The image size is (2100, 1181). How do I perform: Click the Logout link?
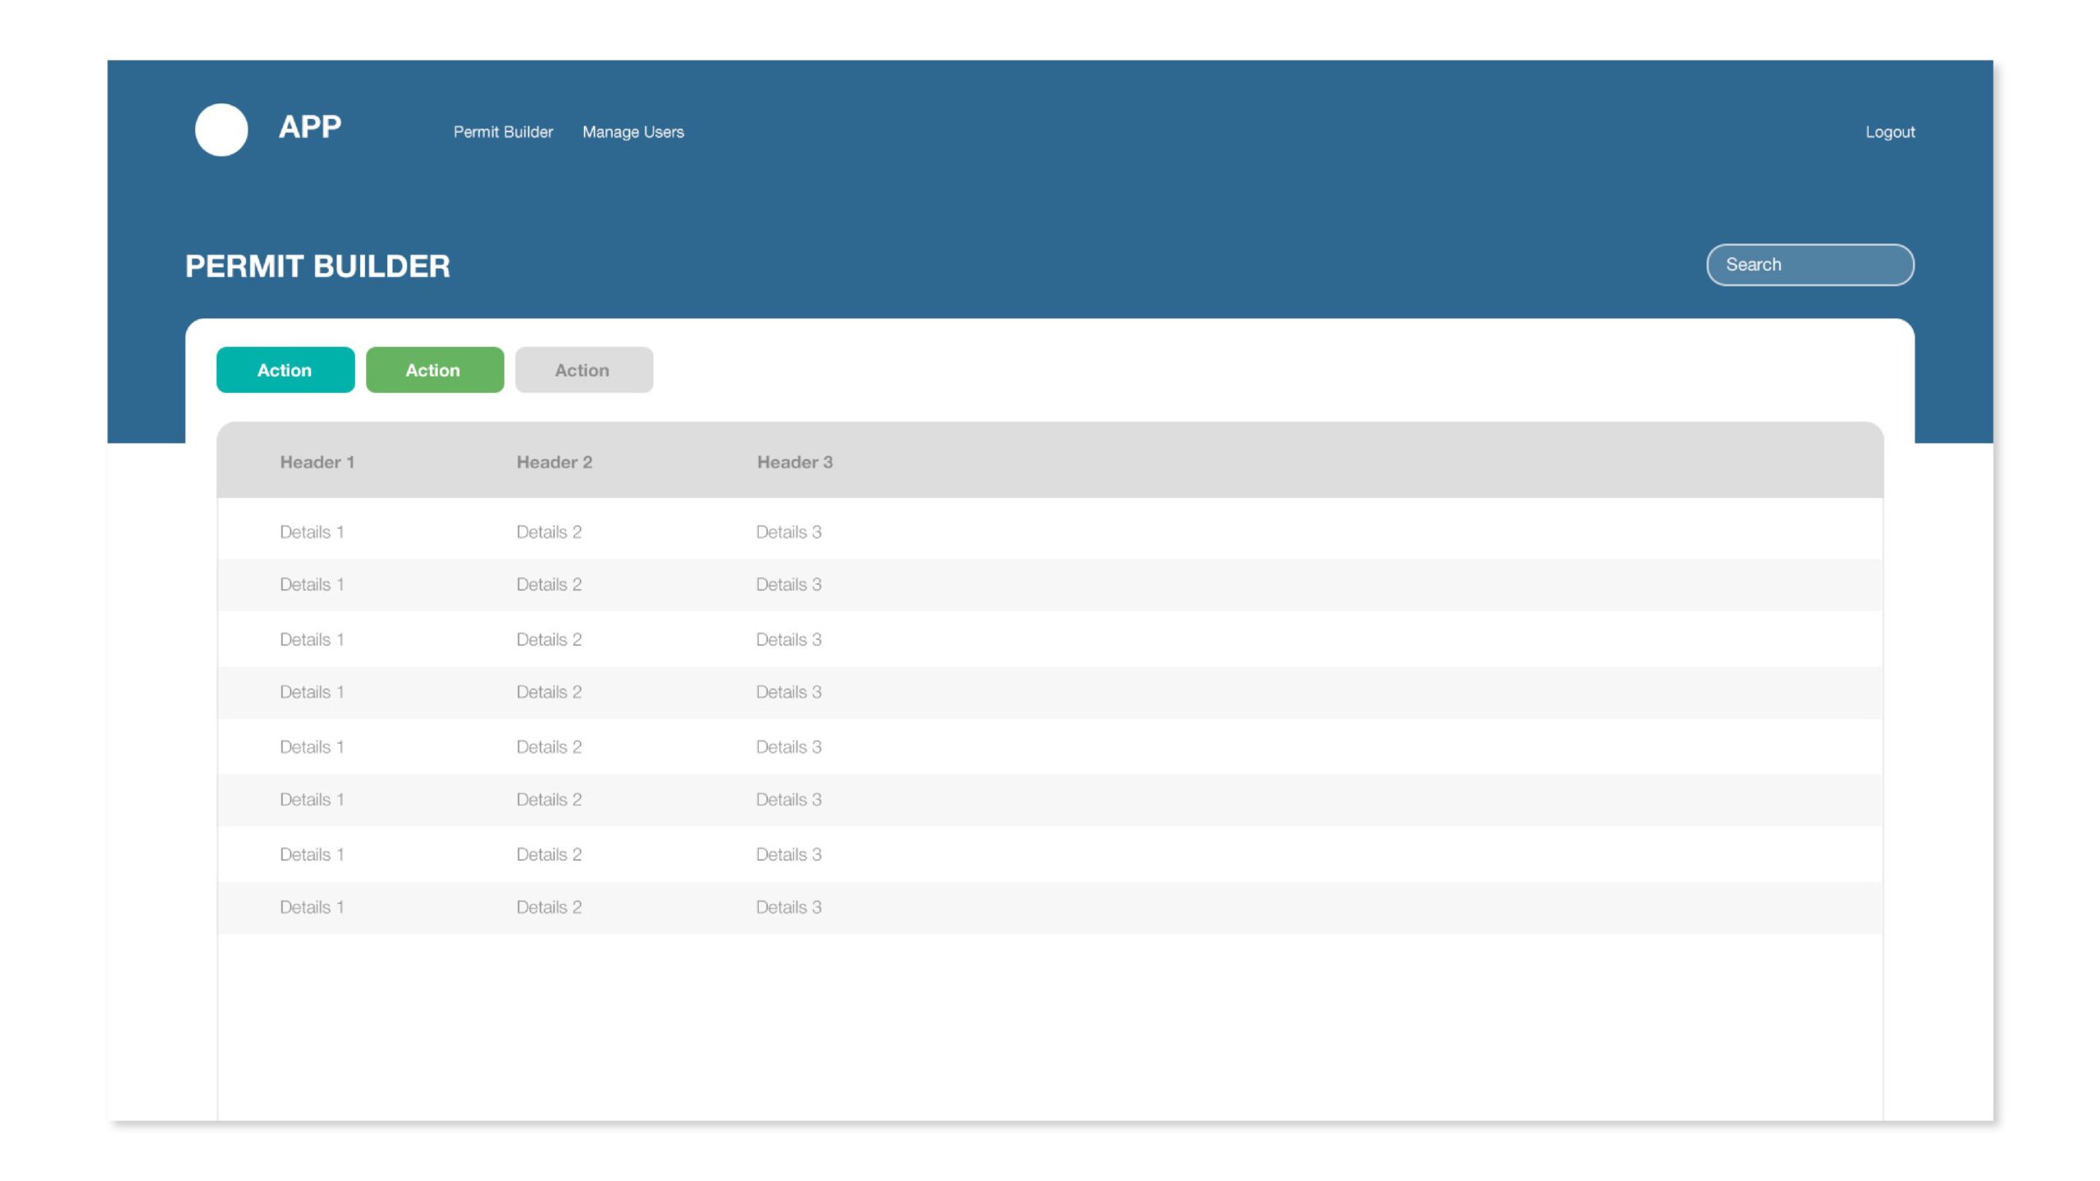point(1889,132)
